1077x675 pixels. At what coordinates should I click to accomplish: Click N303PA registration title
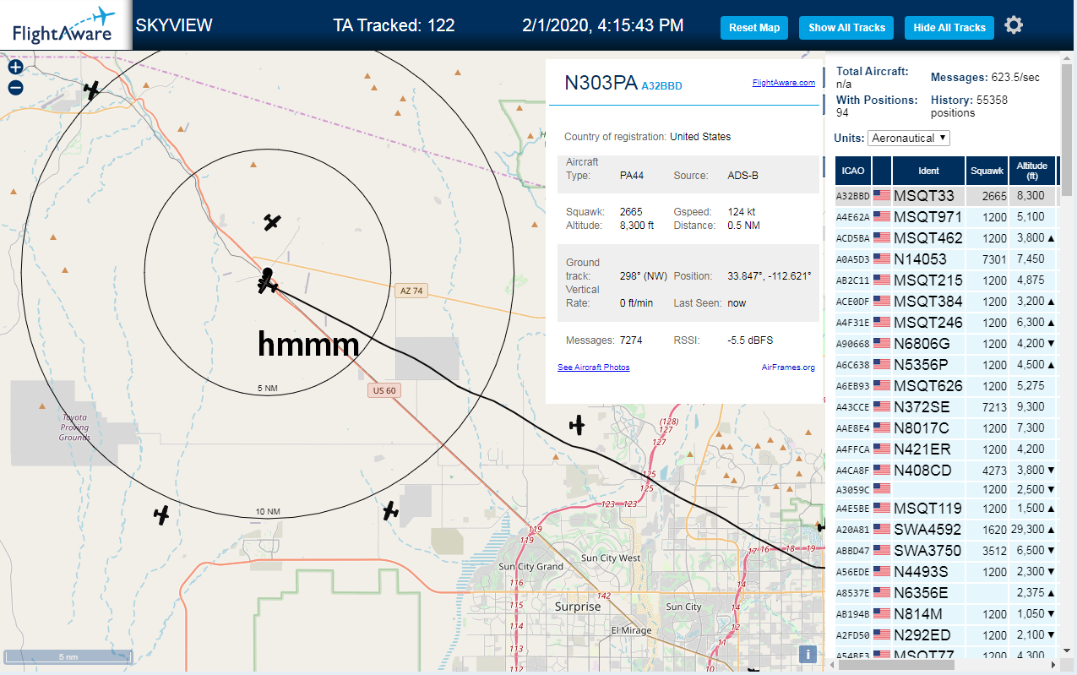click(x=601, y=83)
